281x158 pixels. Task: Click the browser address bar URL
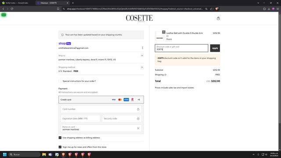click(x=135, y=9)
